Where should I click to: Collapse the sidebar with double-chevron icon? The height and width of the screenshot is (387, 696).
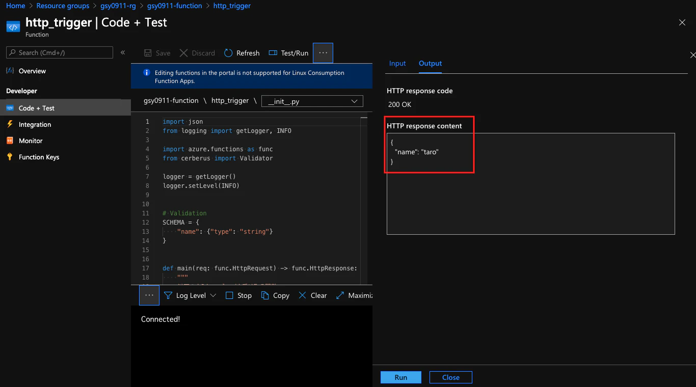click(123, 52)
